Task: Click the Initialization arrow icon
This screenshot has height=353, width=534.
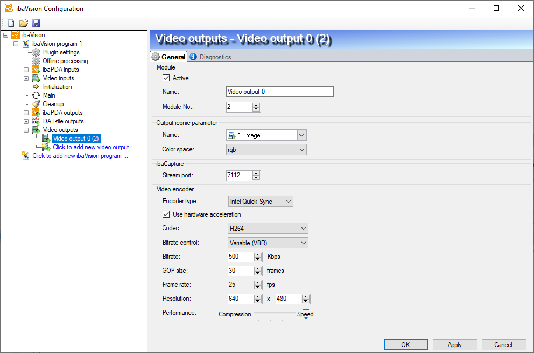Action: (x=36, y=87)
